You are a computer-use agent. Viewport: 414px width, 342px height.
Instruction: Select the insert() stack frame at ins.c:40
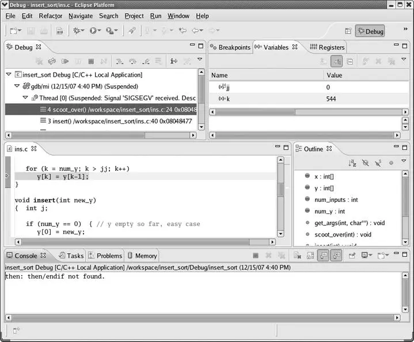(115, 121)
